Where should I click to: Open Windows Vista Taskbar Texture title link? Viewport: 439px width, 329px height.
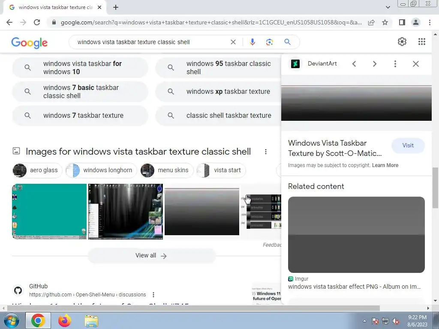(x=335, y=148)
